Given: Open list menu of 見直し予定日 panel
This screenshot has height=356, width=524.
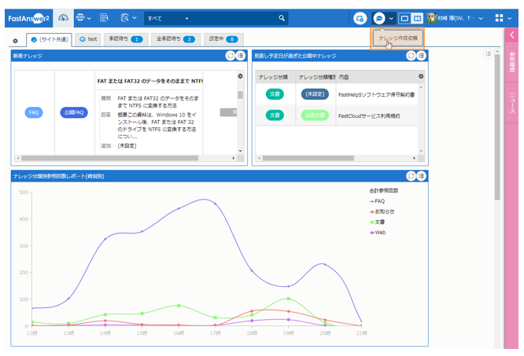Looking at the screenshot, I should click(x=422, y=56).
